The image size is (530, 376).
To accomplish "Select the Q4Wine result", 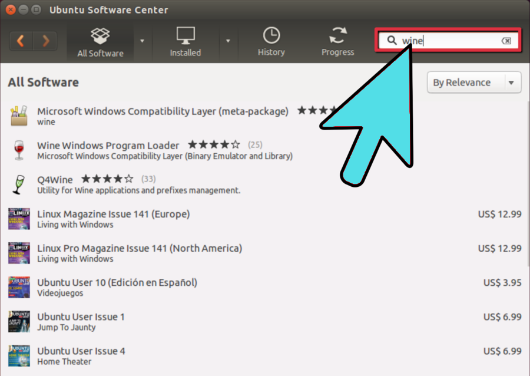I will point(265,184).
